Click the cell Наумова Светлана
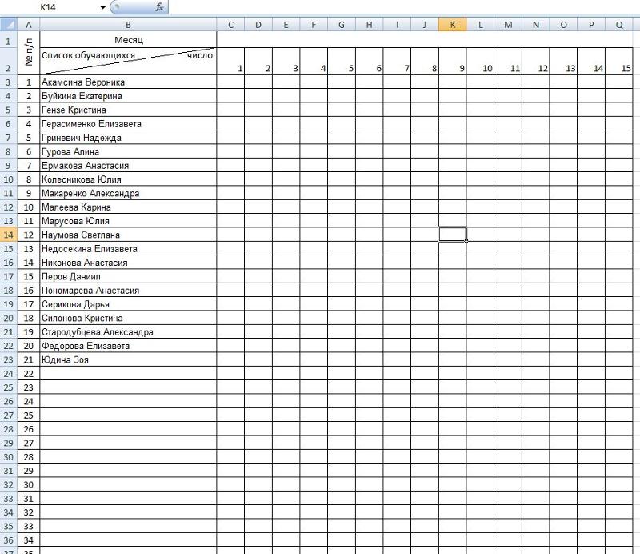 coord(128,235)
